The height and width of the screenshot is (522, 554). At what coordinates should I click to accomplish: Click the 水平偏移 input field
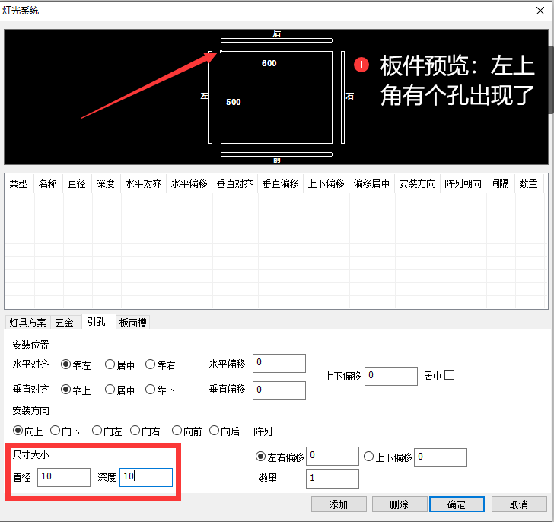coord(279,363)
